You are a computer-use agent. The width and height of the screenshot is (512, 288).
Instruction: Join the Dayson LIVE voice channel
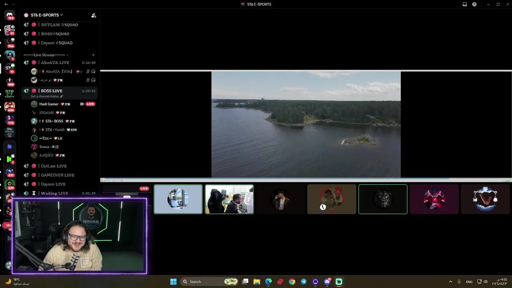pyautogui.click(x=60, y=184)
